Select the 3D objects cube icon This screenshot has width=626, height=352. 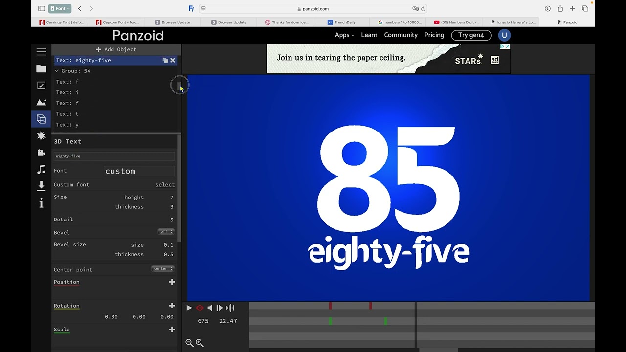coord(41,119)
